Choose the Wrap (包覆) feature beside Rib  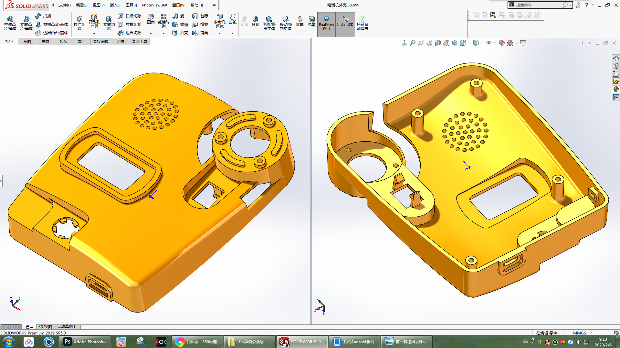200,16
